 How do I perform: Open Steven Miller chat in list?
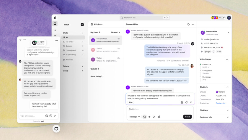pyautogui.click(x=105, y=40)
